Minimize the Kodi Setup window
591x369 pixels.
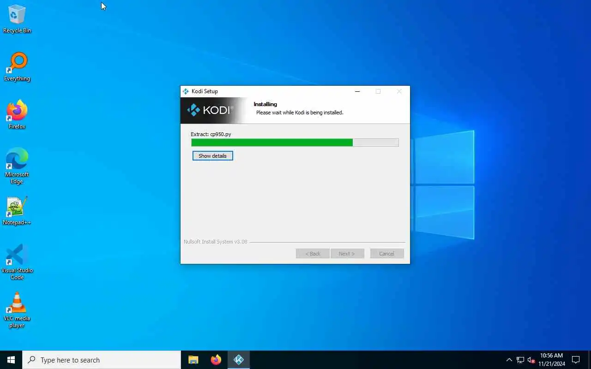pos(357,91)
